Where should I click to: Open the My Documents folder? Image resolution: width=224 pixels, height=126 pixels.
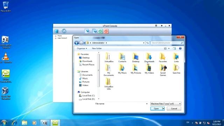click(x=109, y=70)
